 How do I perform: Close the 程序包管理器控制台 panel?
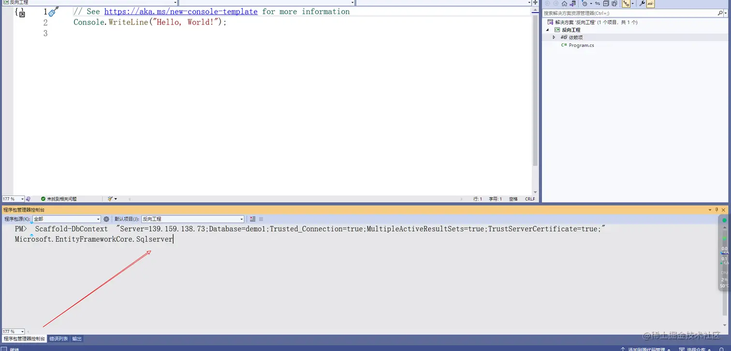[x=724, y=210]
